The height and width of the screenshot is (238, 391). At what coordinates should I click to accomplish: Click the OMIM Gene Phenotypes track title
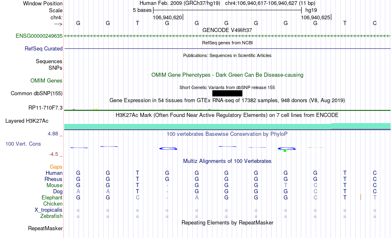[227, 75]
